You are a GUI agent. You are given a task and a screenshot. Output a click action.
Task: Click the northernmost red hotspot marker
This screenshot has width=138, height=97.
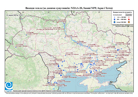tap(58, 22)
